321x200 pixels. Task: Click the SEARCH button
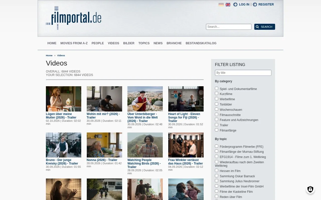(x=265, y=27)
